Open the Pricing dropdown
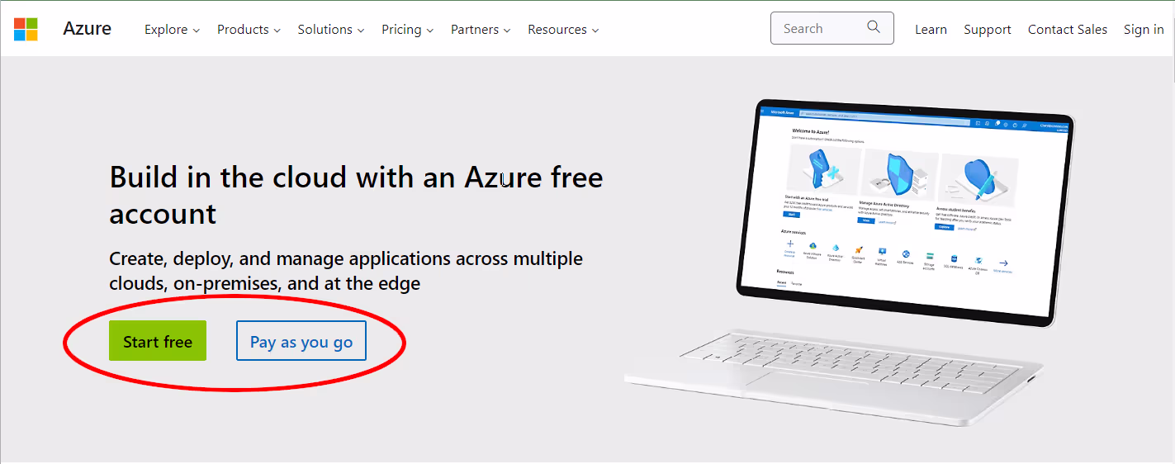 407,29
